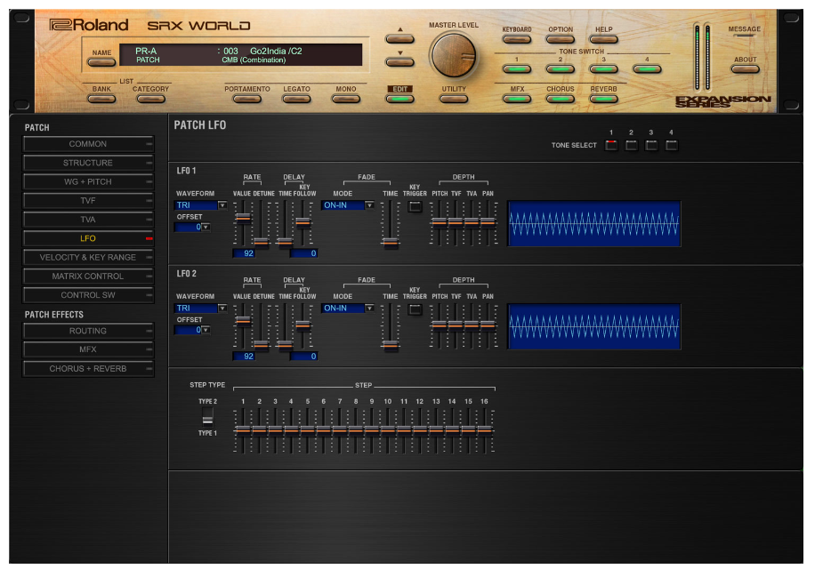Select the LFO page tab

pos(88,238)
